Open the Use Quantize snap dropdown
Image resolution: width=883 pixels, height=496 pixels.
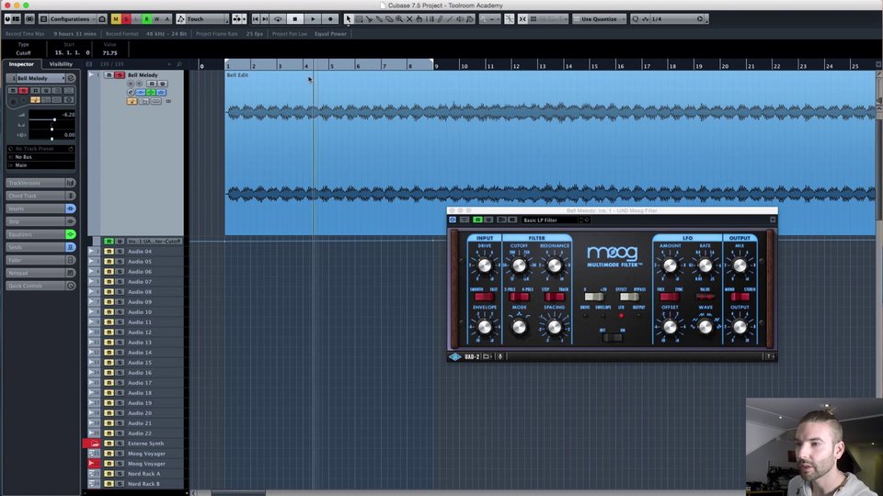coord(599,19)
